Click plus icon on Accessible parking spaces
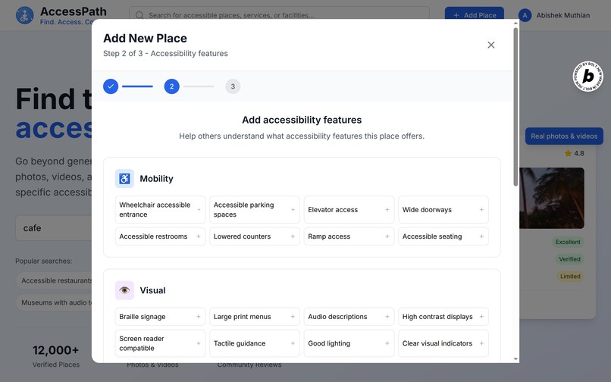This screenshot has width=611, height=382. pos(293,210)
